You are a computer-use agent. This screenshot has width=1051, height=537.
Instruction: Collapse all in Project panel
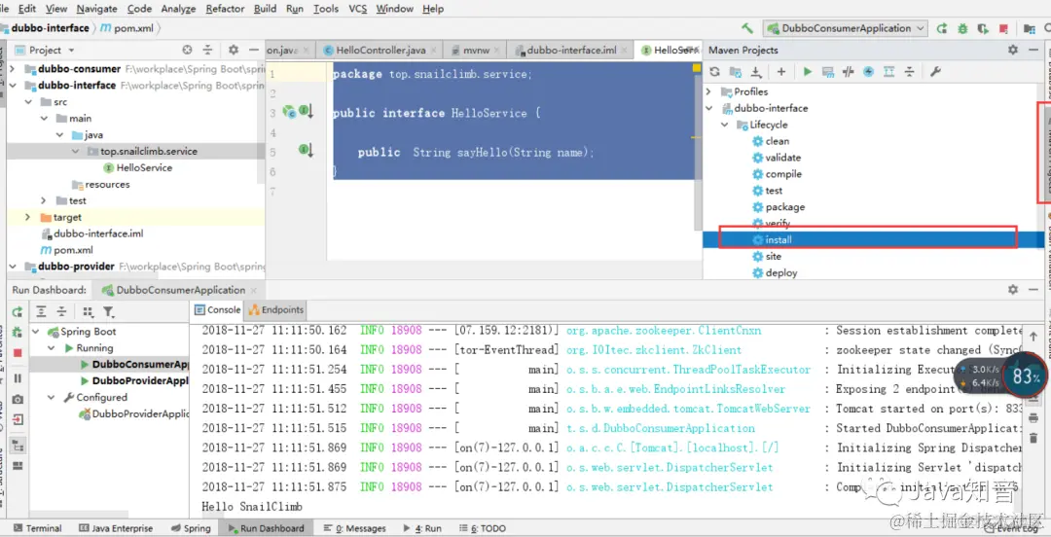pyautogui.click(x=208, y=50)
